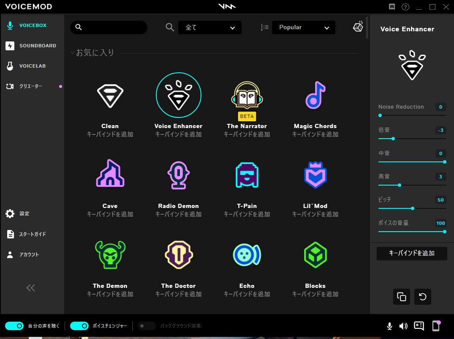
Task: Click the random voice dice icon
Action: tap(358, 26)
